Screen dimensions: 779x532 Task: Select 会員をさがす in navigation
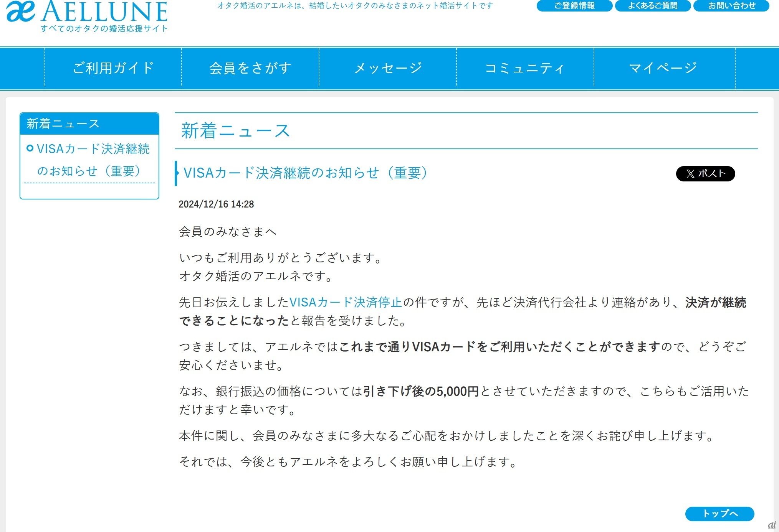click(250, 68)
